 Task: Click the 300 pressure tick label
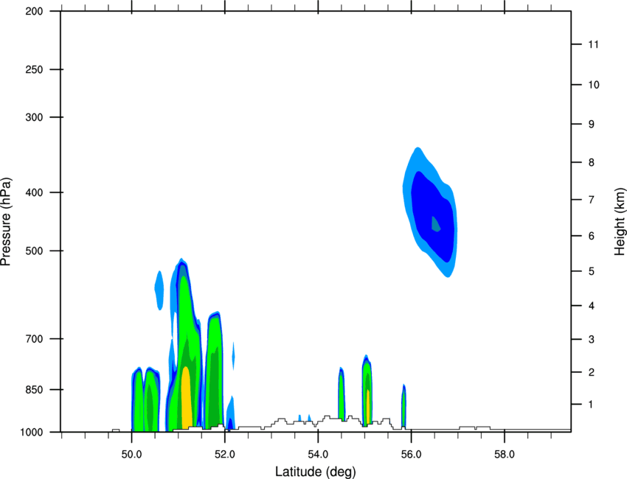pos(34,117)
